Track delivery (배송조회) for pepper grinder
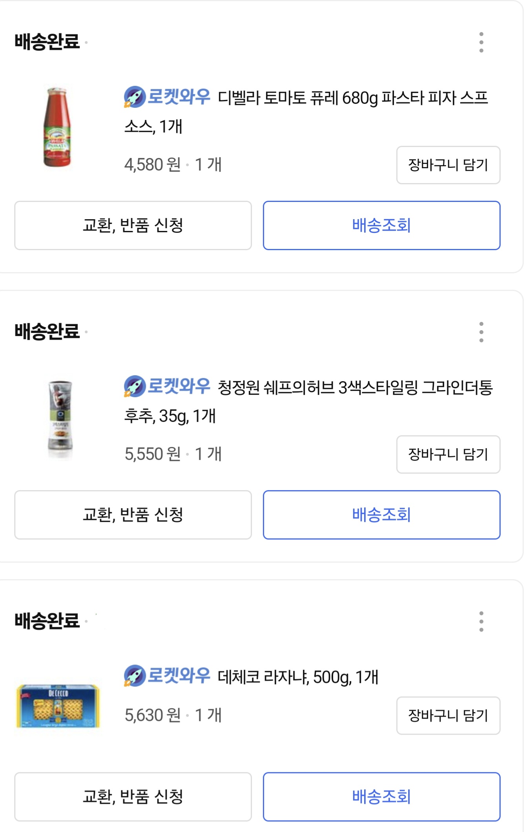The width and height of the screenshot is (525, 832). 381,515
